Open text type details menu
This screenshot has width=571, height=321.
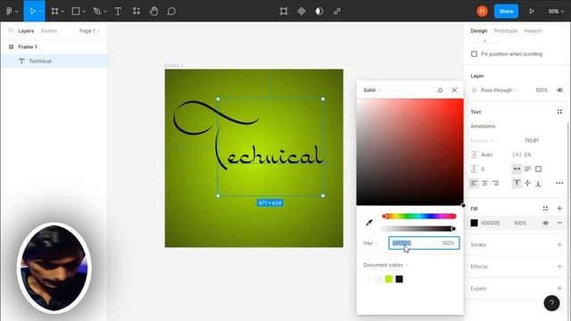click(x=559, y=183)
